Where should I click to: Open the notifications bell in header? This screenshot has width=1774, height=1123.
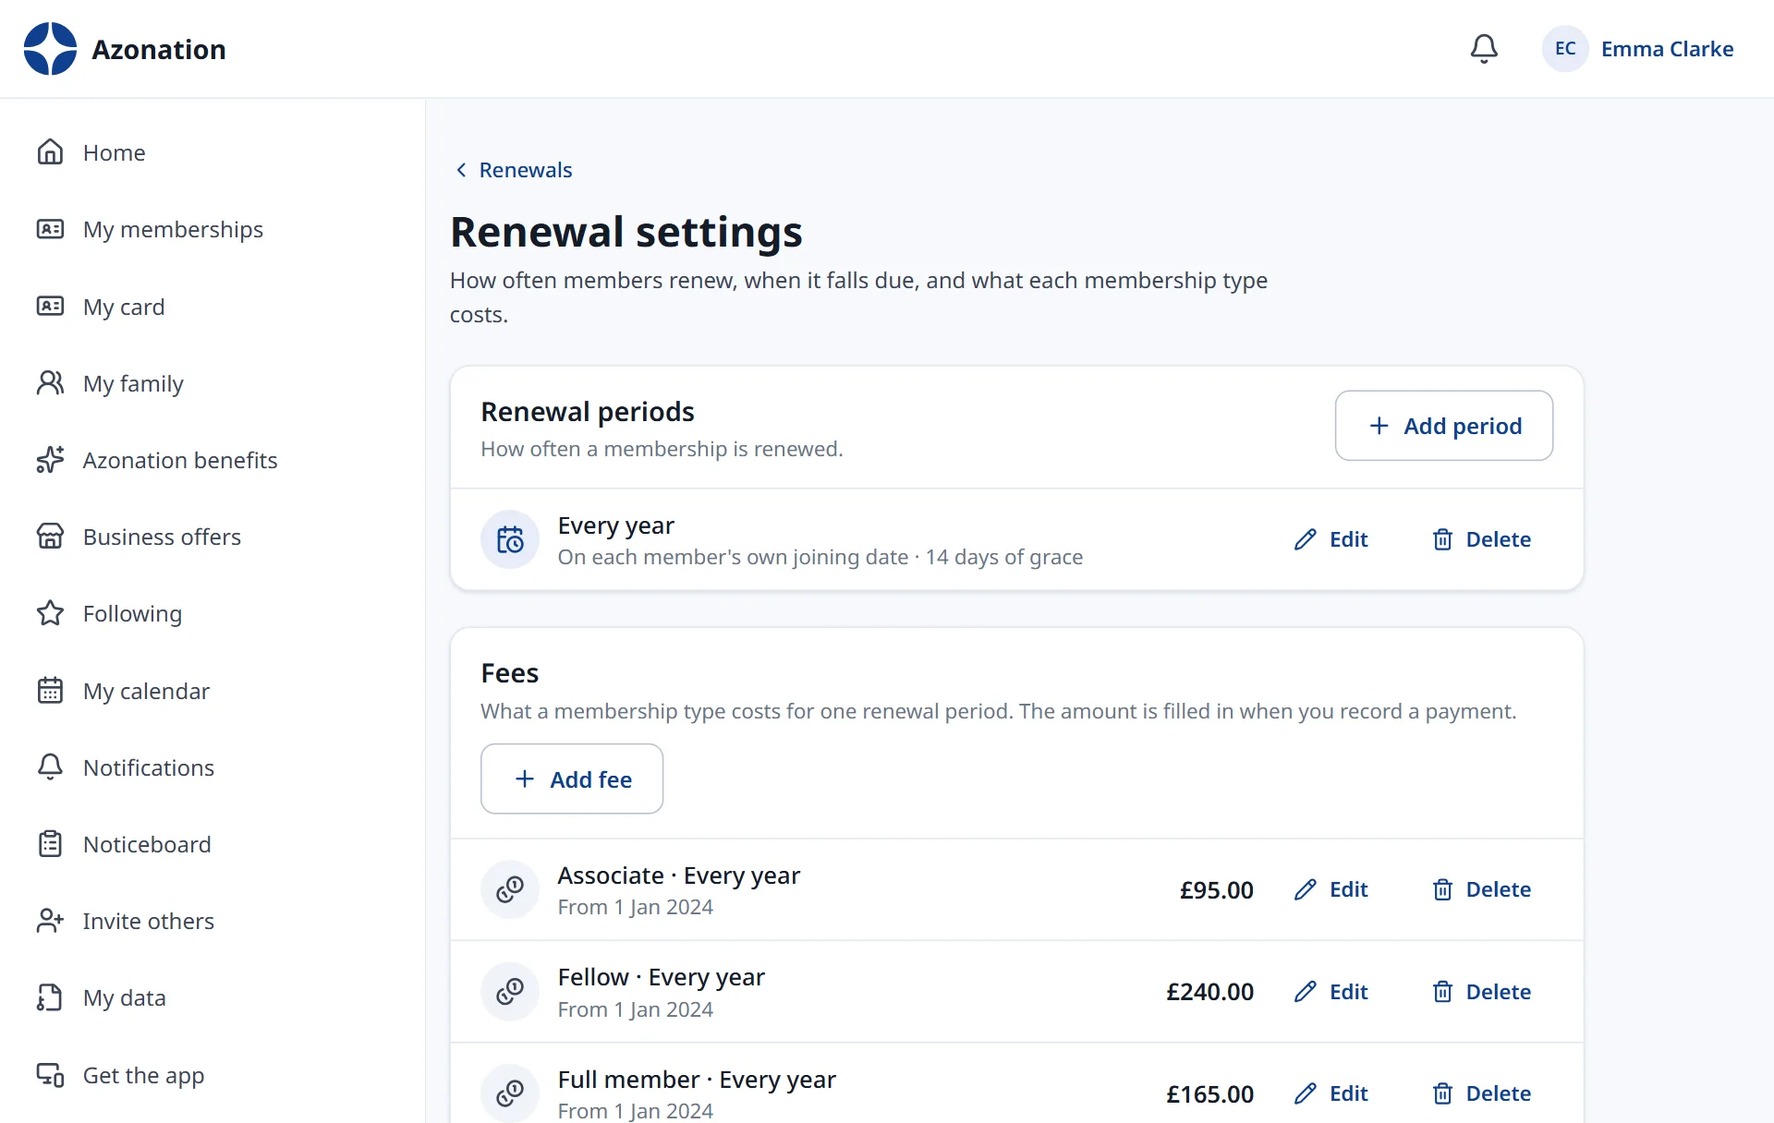pos(1484,49)
